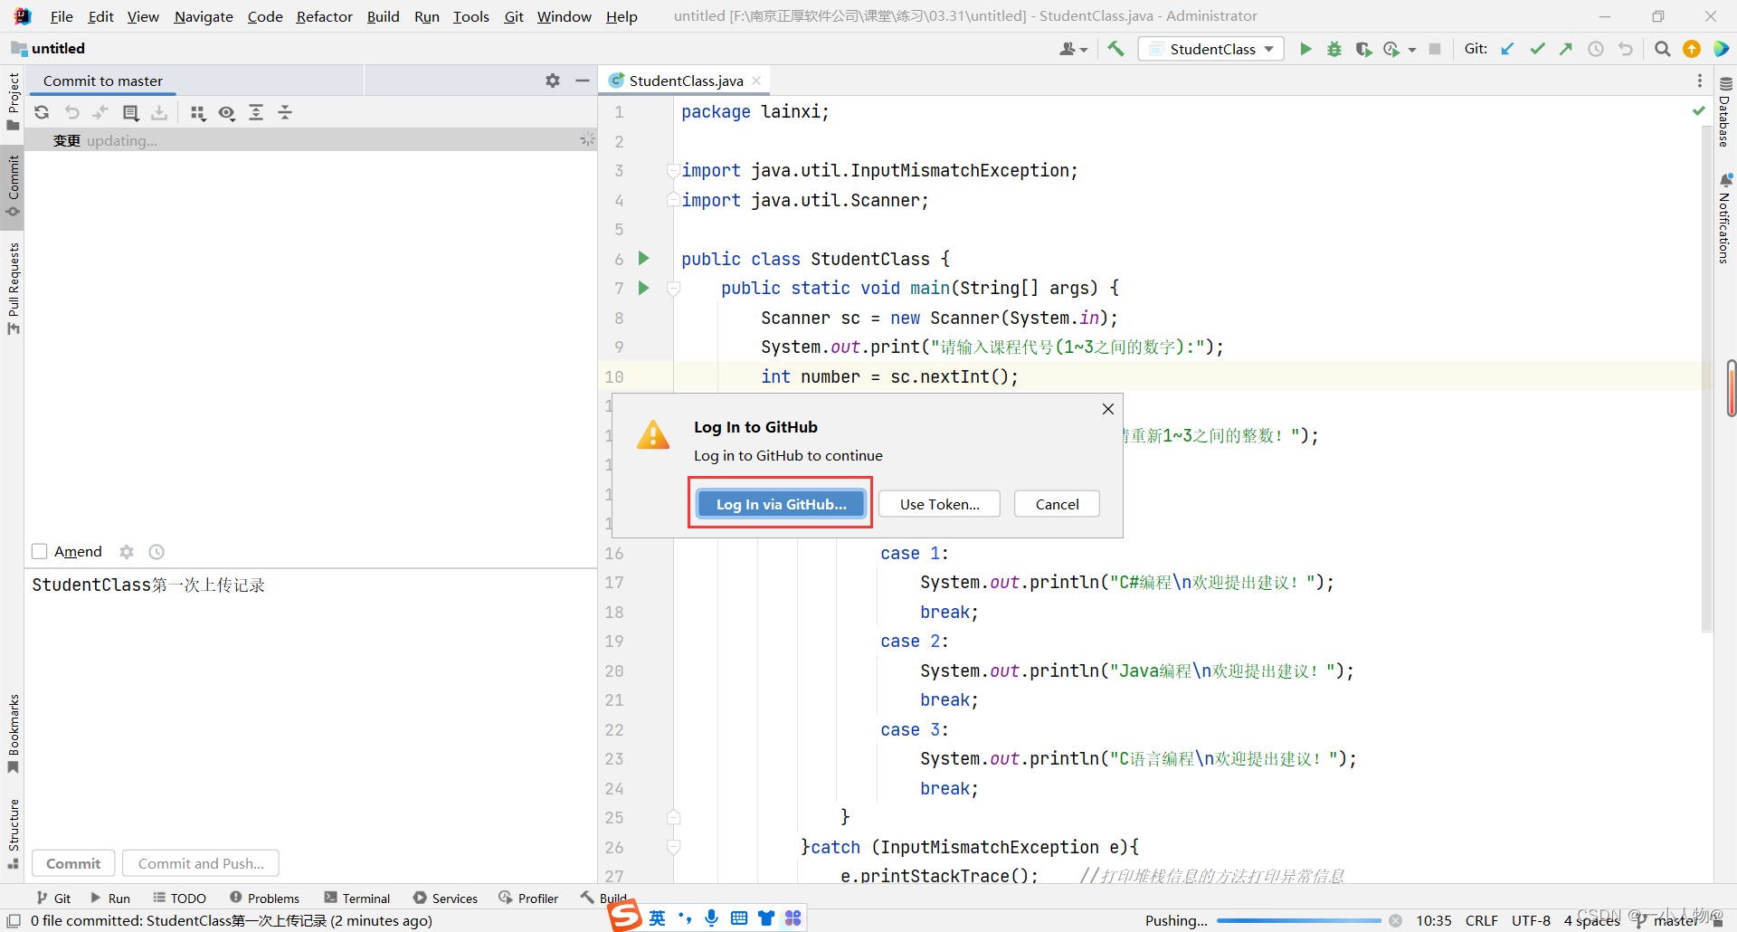Click the Commit button
This screenshot has width=1737, height=932.
click(x=73, y=863)
